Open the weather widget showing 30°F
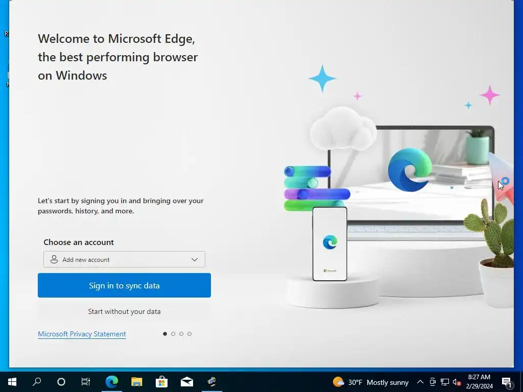 371,382
